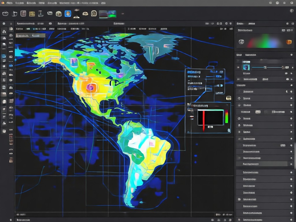Click the corner icon at the chart panel's bottom right
Image resolution: width=296 pixels, height=222 pixels.
click(x=229, y=130)
